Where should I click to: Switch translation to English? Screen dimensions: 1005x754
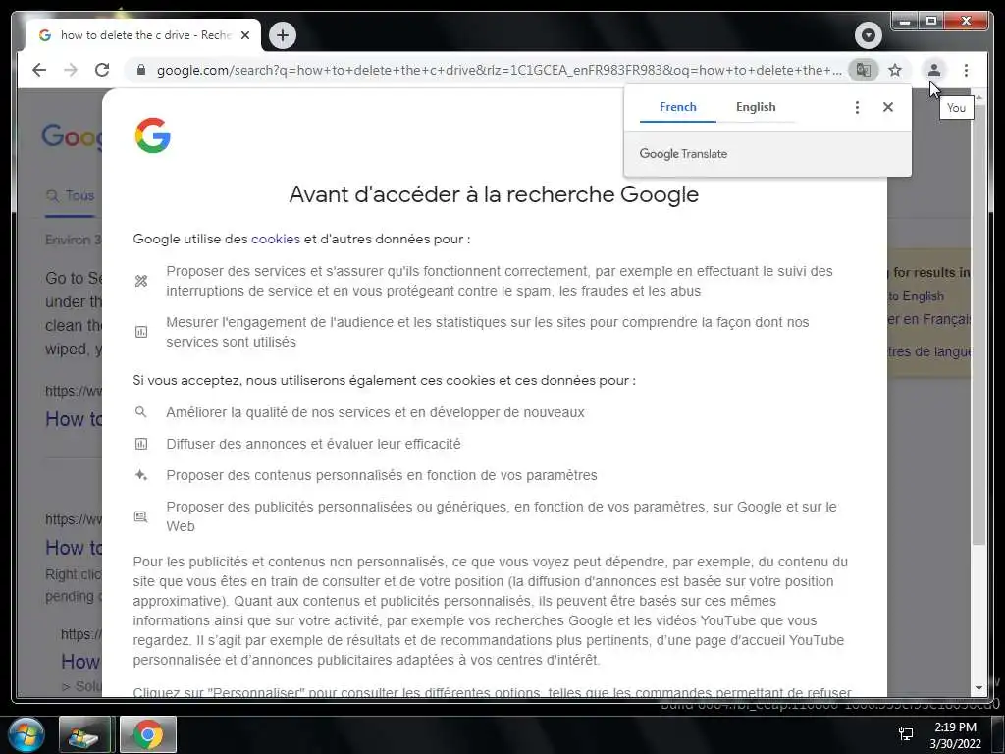point(756,107)
